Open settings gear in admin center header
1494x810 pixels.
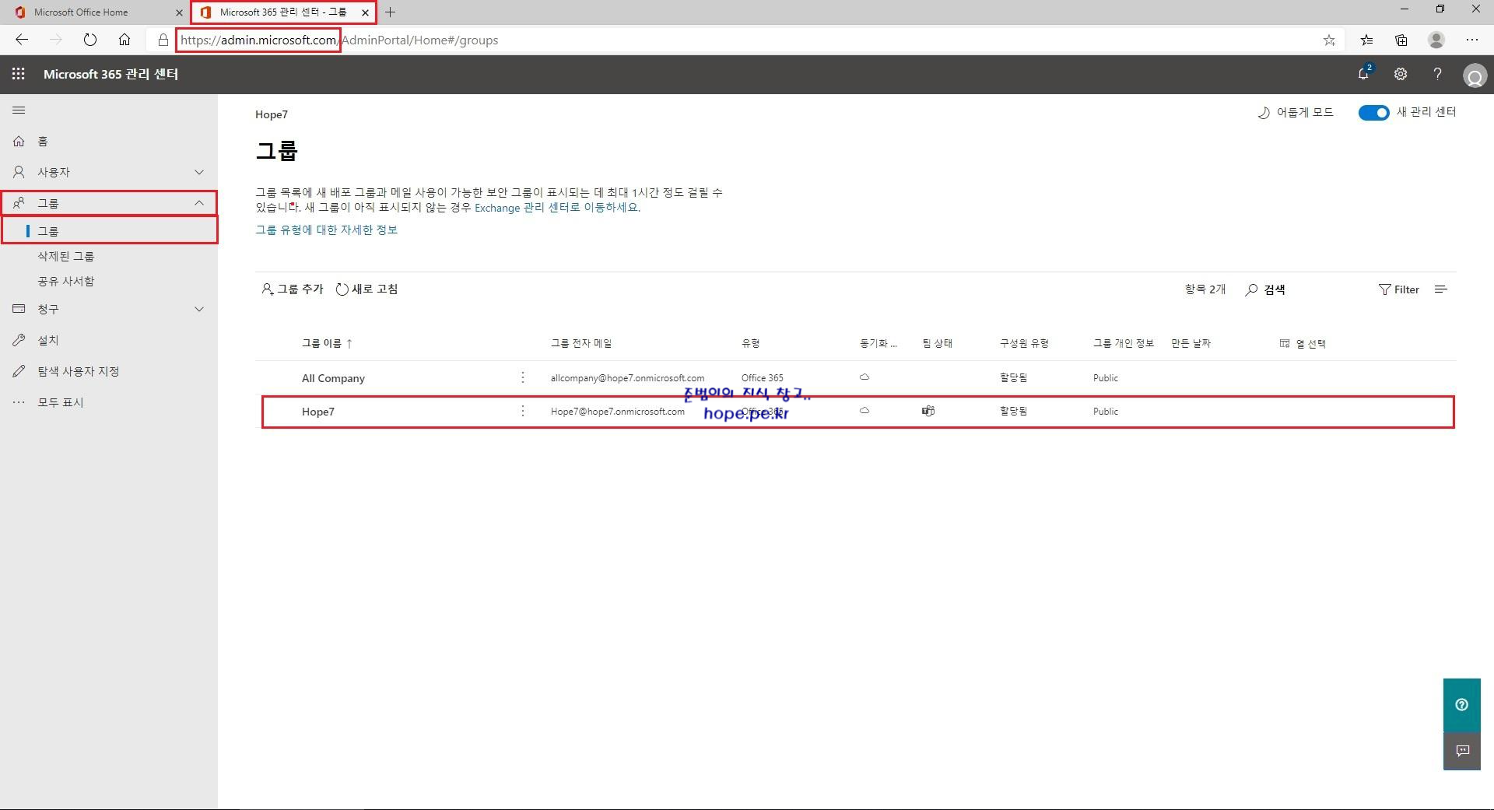point(1401,74)
